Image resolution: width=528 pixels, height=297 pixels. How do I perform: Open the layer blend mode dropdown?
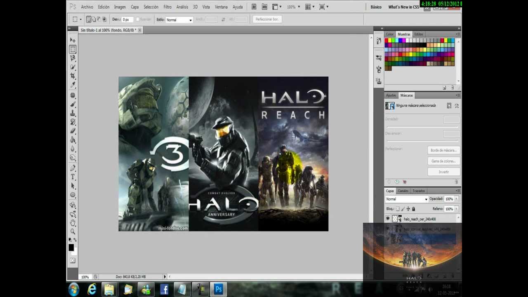pyautogui.click(x=406, y=199)
